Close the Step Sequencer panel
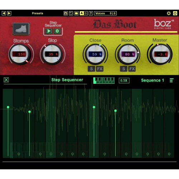 pos(6,80)
